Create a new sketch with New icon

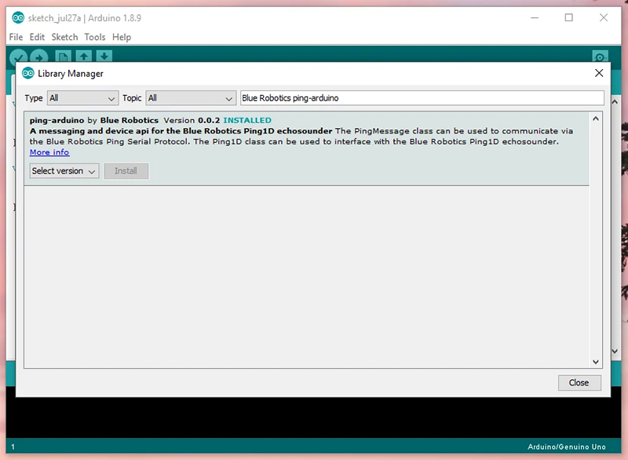pos(64,57)
